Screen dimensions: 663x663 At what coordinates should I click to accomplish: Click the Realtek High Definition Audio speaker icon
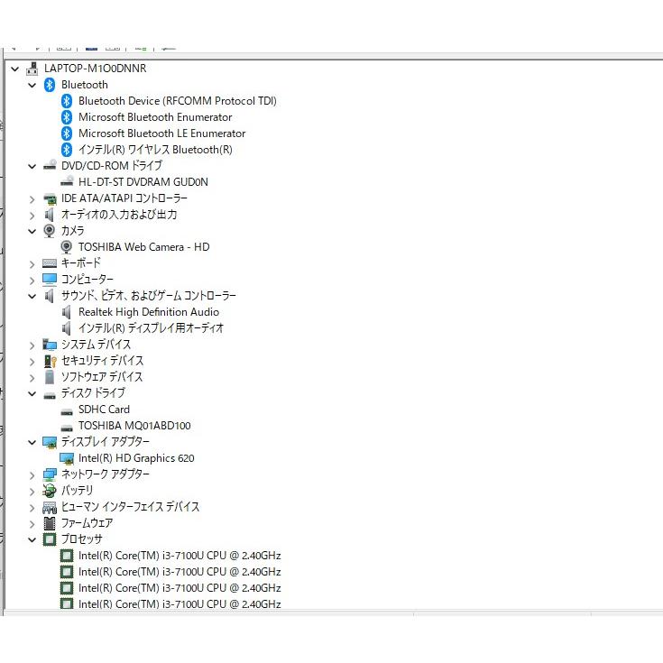(67, 312)
